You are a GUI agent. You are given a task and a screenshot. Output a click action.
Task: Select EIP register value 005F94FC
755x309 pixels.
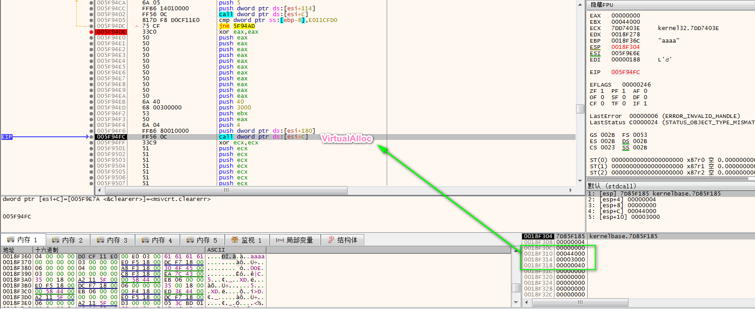pos(625,72)
